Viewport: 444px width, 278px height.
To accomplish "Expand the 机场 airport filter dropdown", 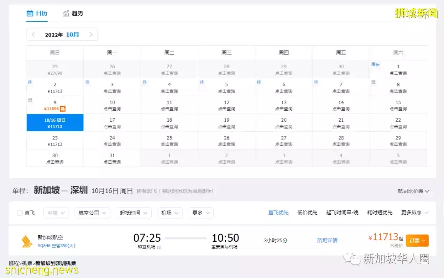I will 170,213.
